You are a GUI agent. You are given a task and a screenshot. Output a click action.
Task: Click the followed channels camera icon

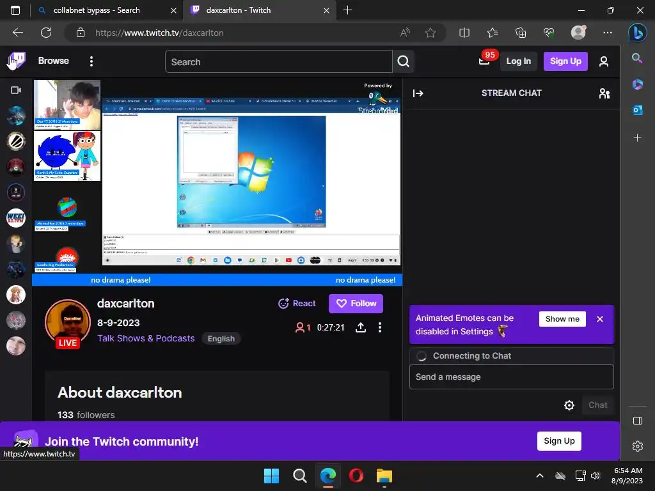[16, 90]
